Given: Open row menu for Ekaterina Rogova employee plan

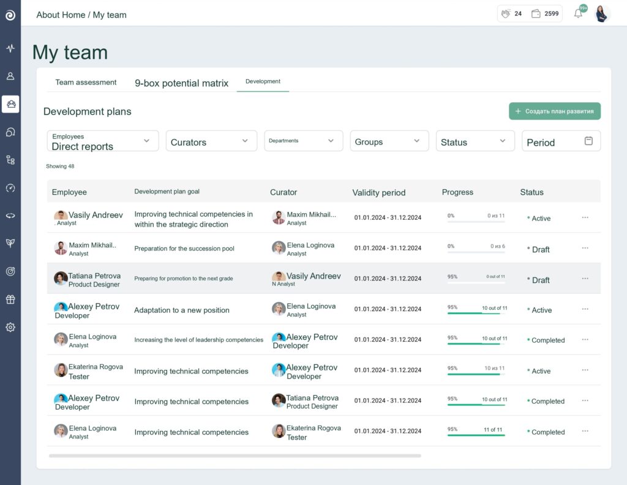Looking at the screenshot, I should [585, 370].
